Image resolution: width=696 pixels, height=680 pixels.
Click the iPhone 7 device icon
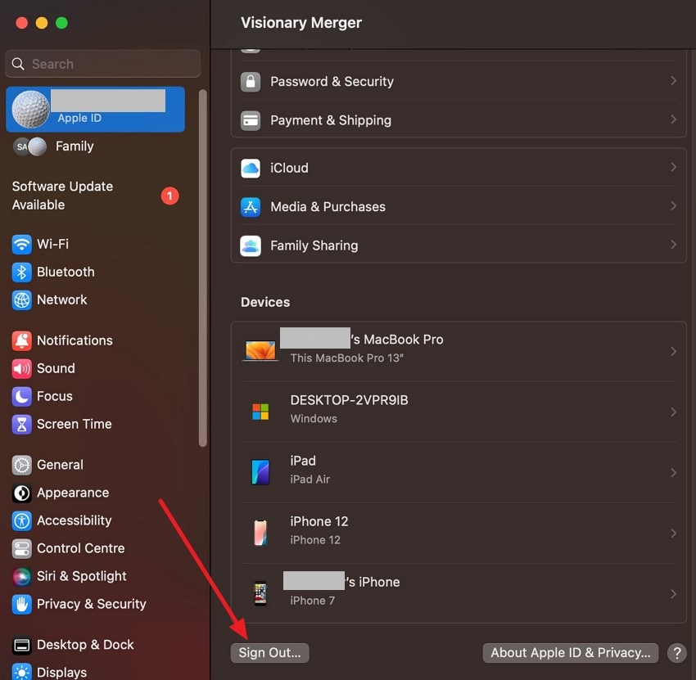[260, 593]
